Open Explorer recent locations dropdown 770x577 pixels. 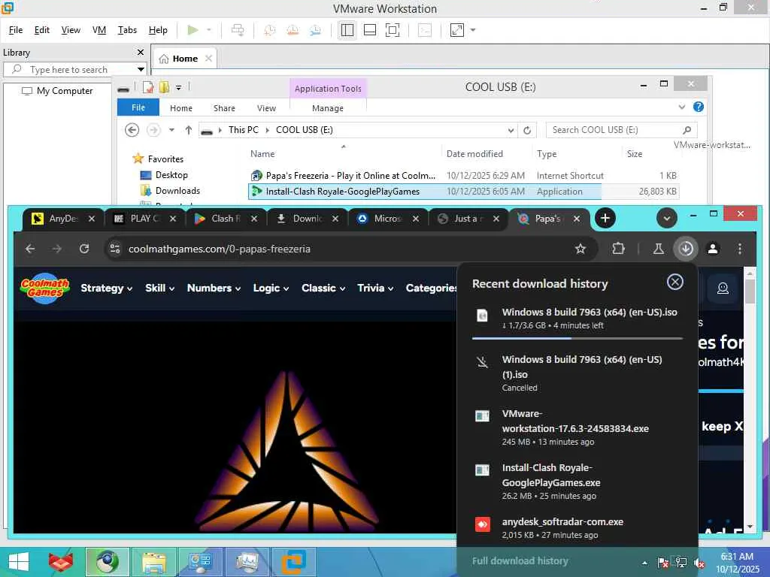tap(171, 130)
